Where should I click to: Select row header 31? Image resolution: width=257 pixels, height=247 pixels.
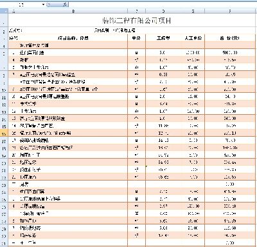(x=4, y=243)
